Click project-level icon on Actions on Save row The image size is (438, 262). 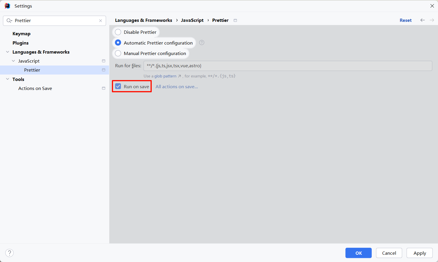click(x=103, y=88)
